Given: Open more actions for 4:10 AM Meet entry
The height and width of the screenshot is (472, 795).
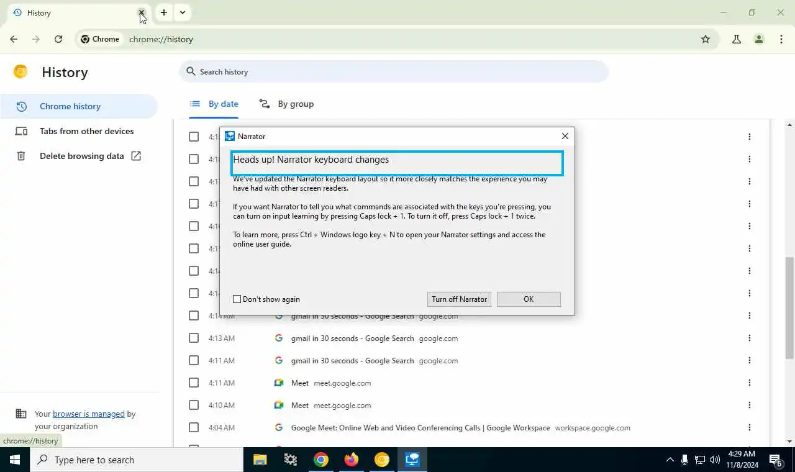Looking at the screenshot, I should point(750,405).
